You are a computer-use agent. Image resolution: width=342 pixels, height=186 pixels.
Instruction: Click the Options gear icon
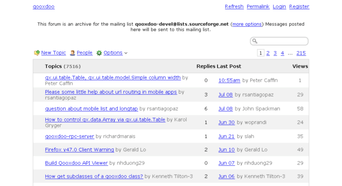[99, 53]
